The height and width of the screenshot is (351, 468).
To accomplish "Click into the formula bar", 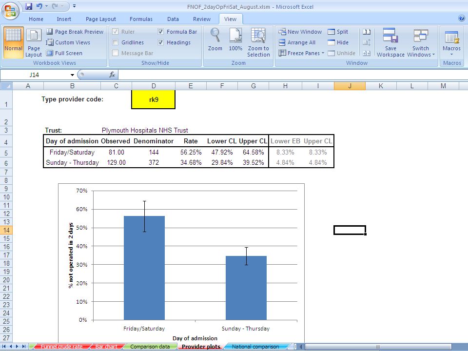I will coord(292,75).
